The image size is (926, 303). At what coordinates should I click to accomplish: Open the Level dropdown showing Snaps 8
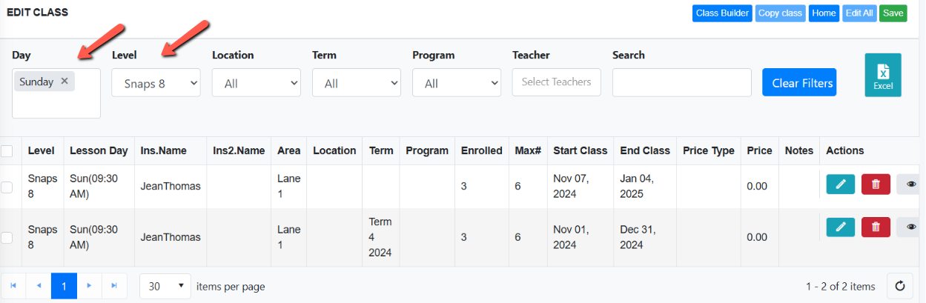(156, 83)
